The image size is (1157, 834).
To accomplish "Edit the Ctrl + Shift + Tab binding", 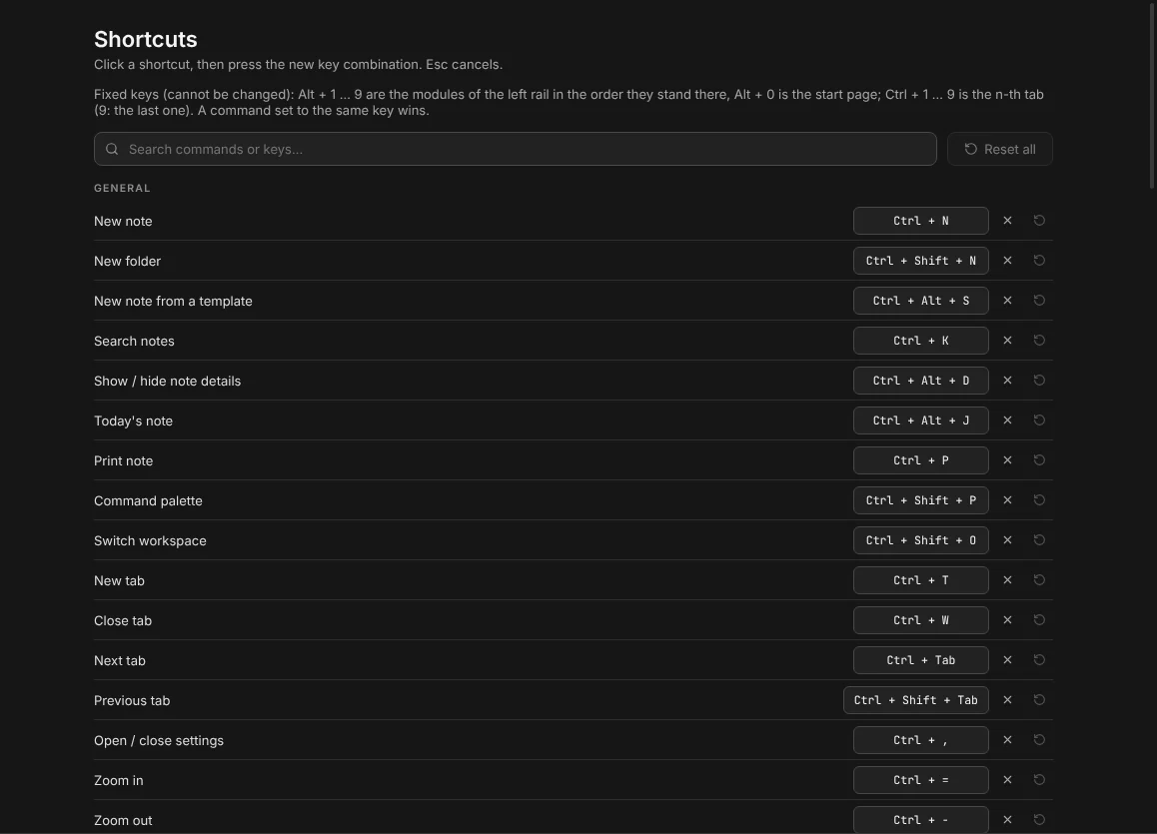I will pos(916,700).
